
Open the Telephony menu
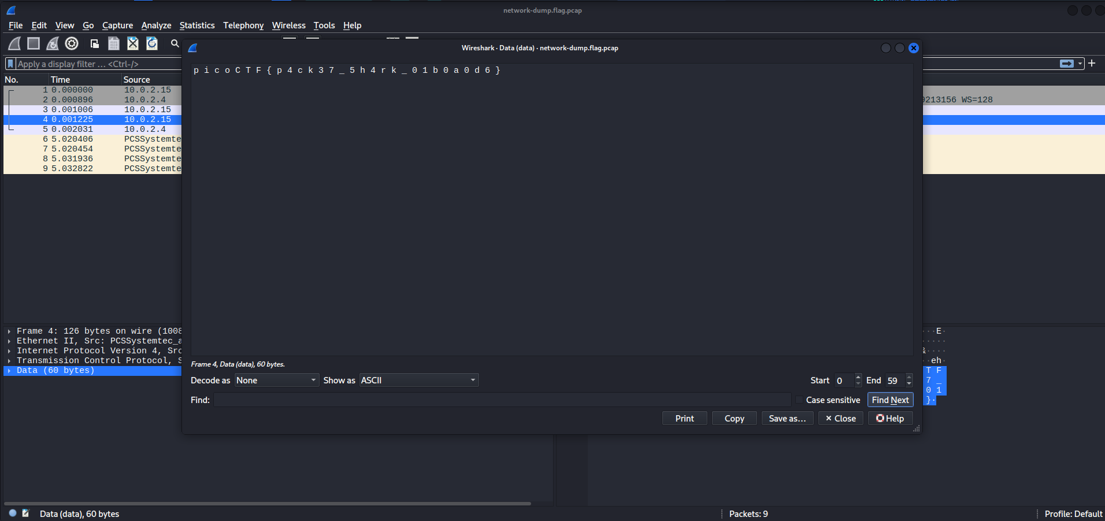coord(243,25)
